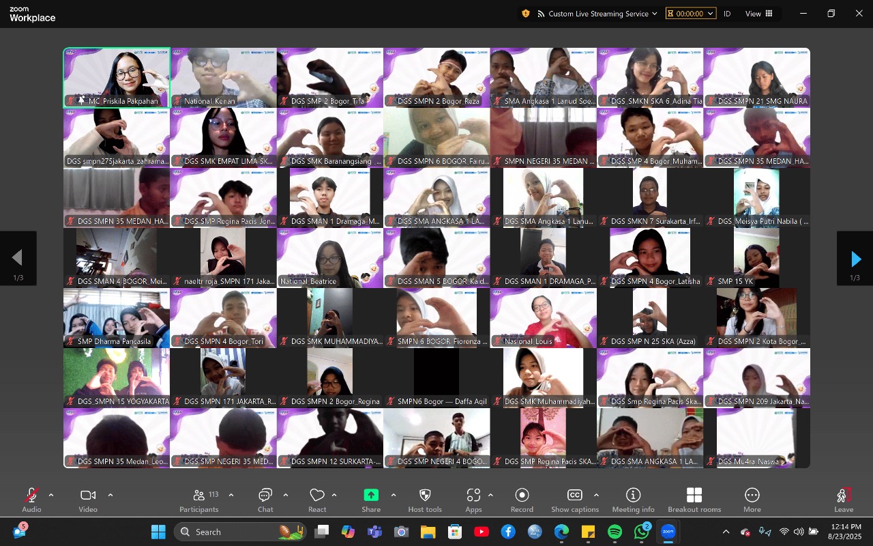Open Breakout rooms
This screenshot has width=873, height=546.
694,500
